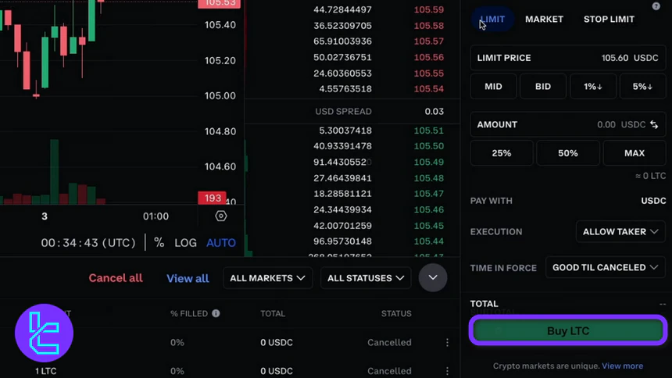
Task: Open options menu for second Cancelled order
Action: tap(447, 371)
